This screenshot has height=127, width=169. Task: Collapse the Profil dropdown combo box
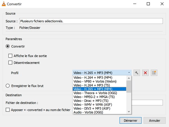[x=102, y=73]
